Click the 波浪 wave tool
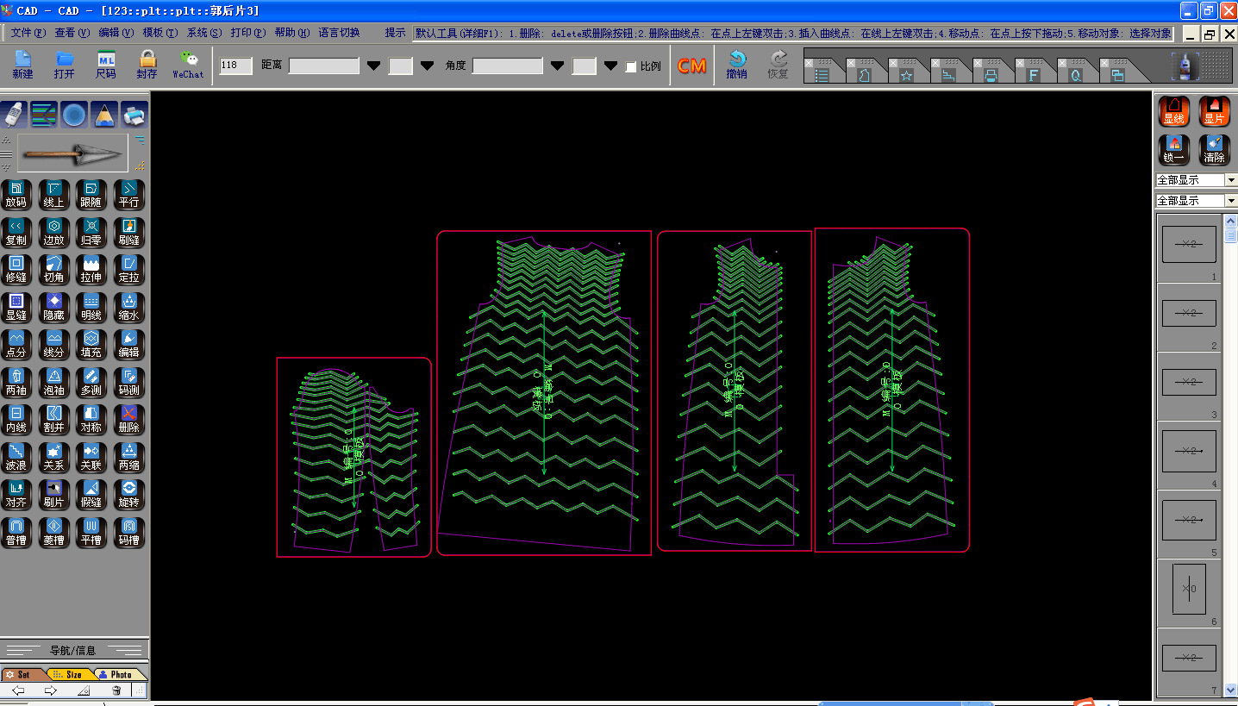This screenshot has height=706, width=1238. pyautogui.click(x=16, y=457)
